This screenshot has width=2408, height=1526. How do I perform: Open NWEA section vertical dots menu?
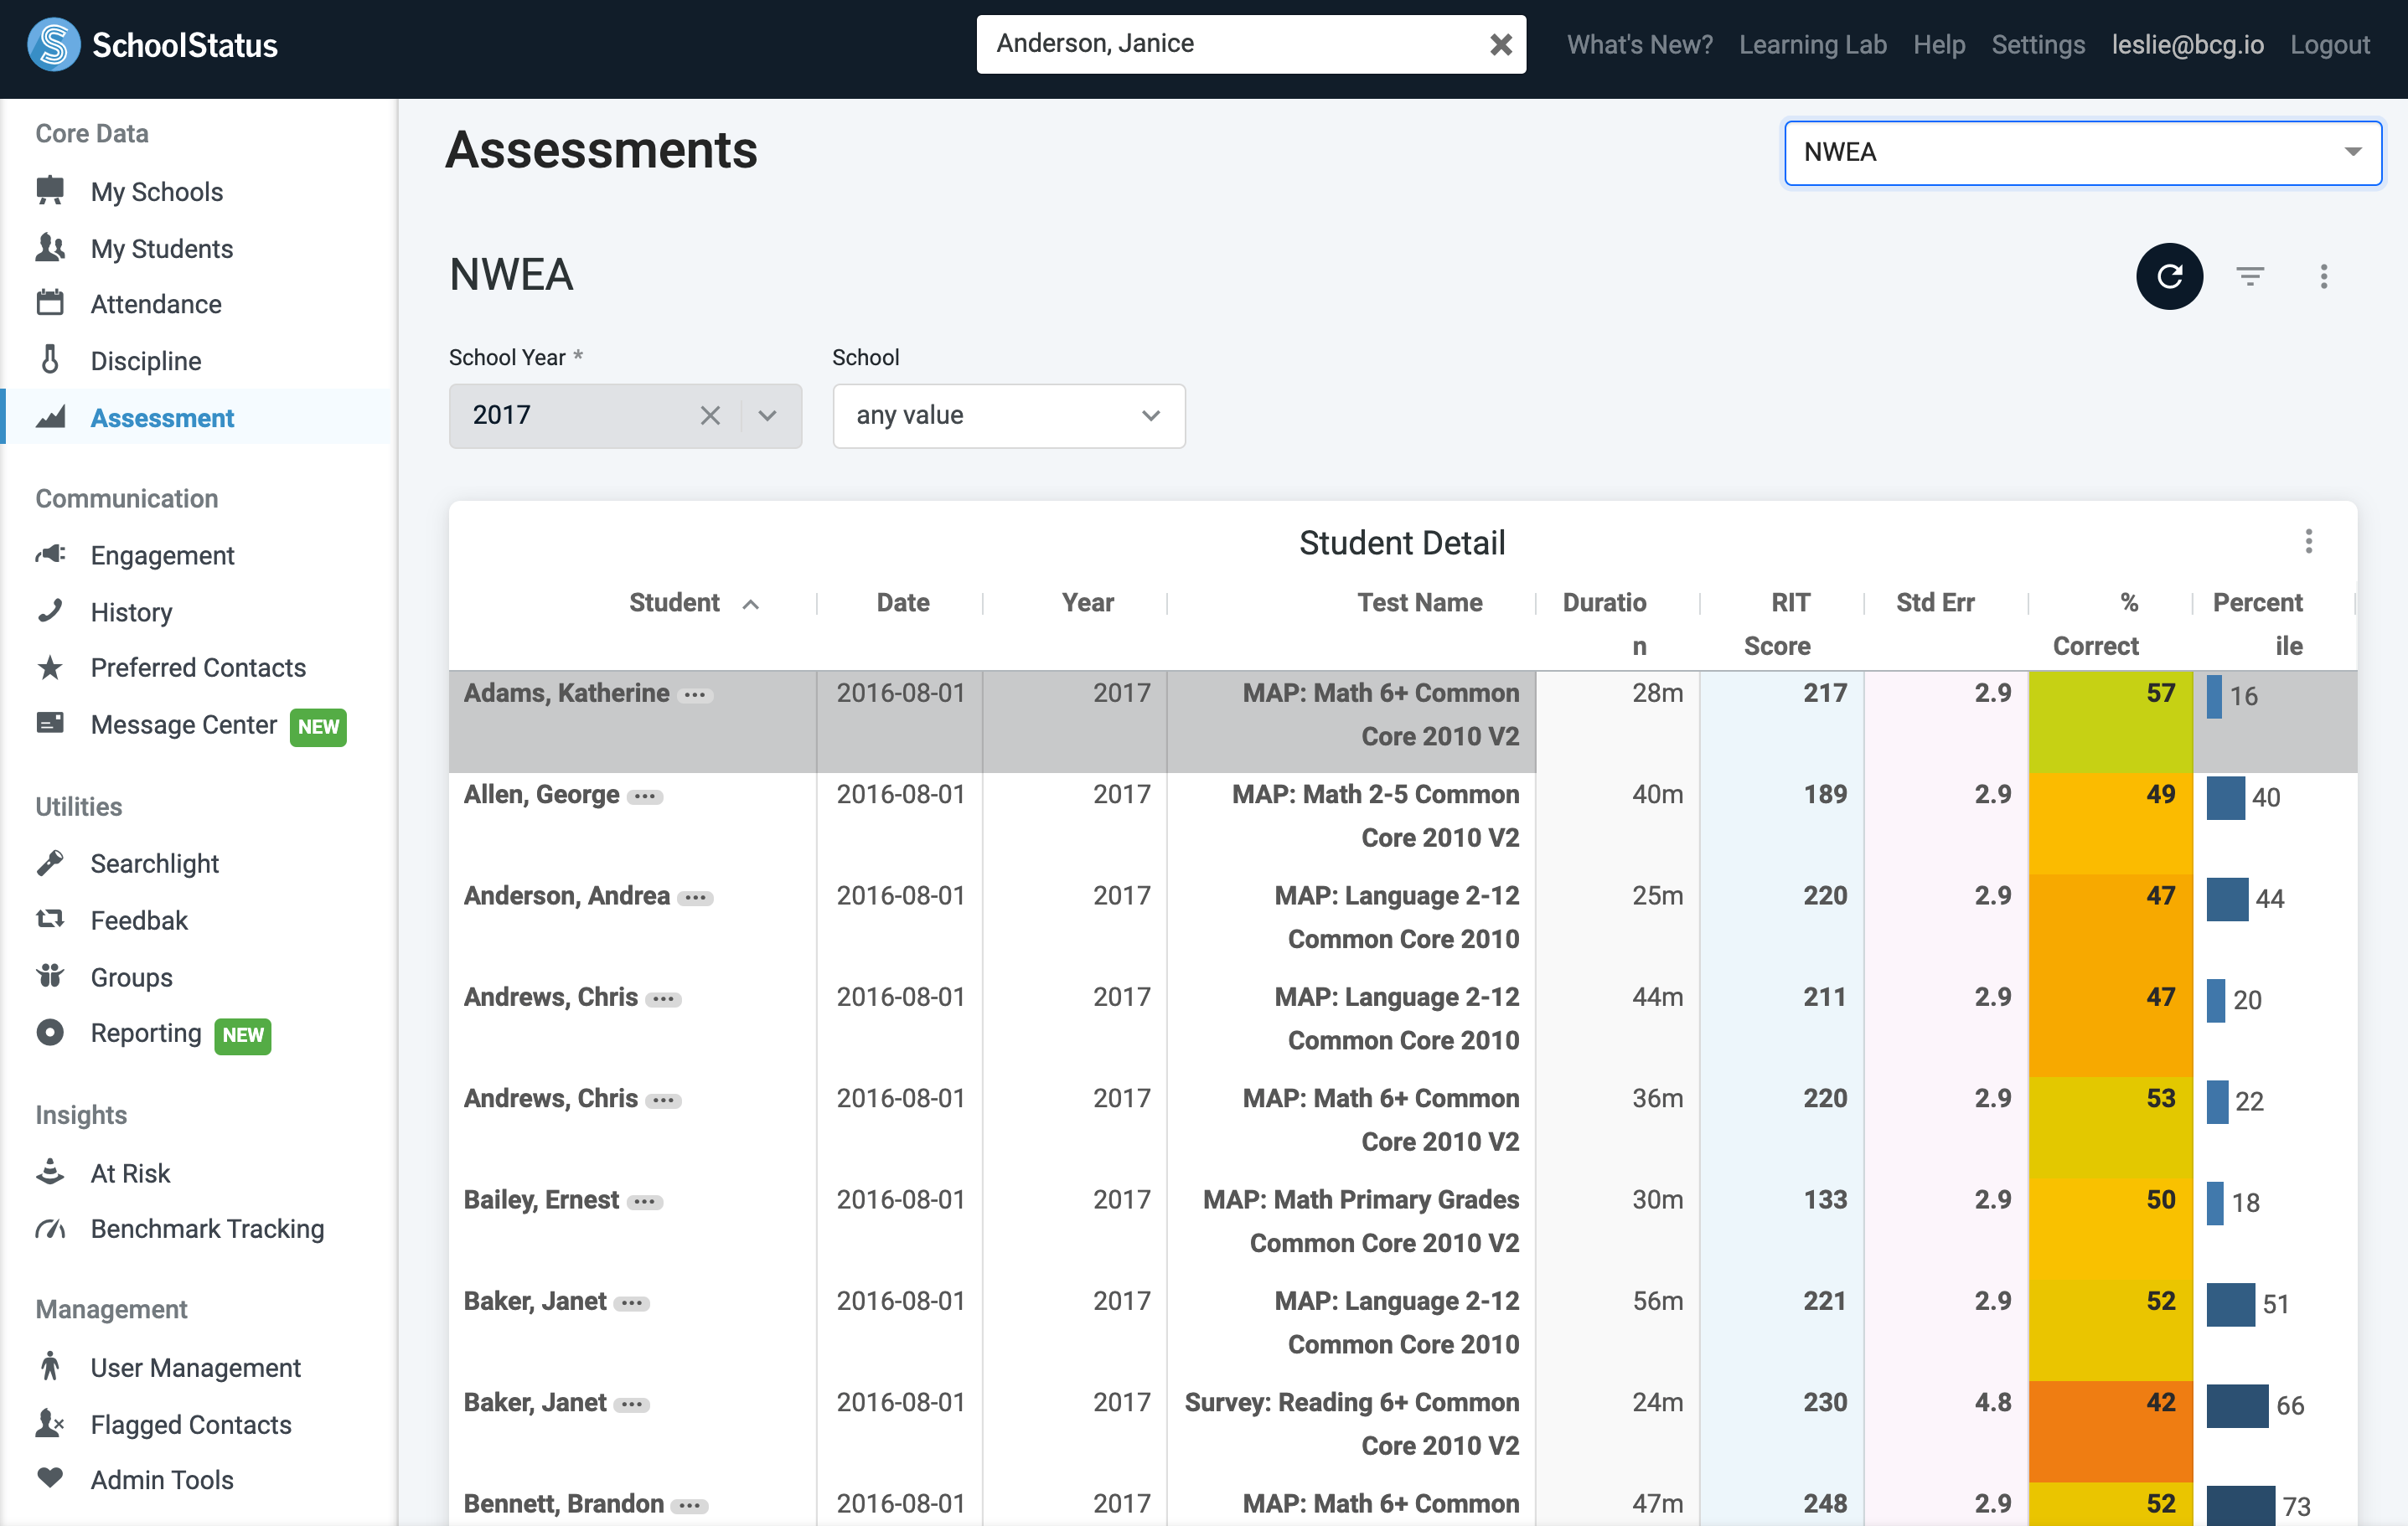2323,276
